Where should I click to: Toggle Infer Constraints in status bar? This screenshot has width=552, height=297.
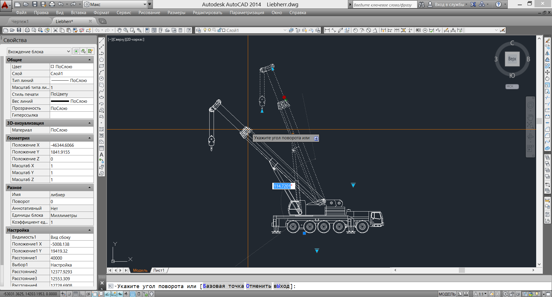click(x=63, y=294)
